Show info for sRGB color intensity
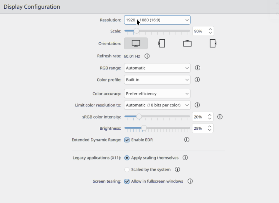This screenshot has height=203, width=279. tap(220, 117)
